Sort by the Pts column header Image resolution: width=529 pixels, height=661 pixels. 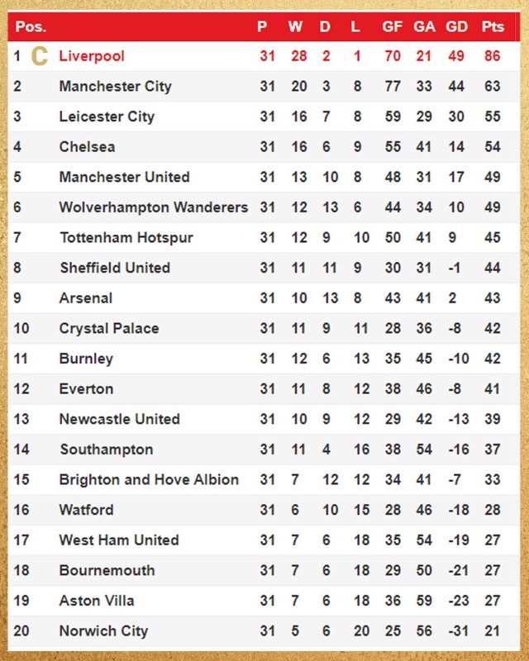pos(493,26)
